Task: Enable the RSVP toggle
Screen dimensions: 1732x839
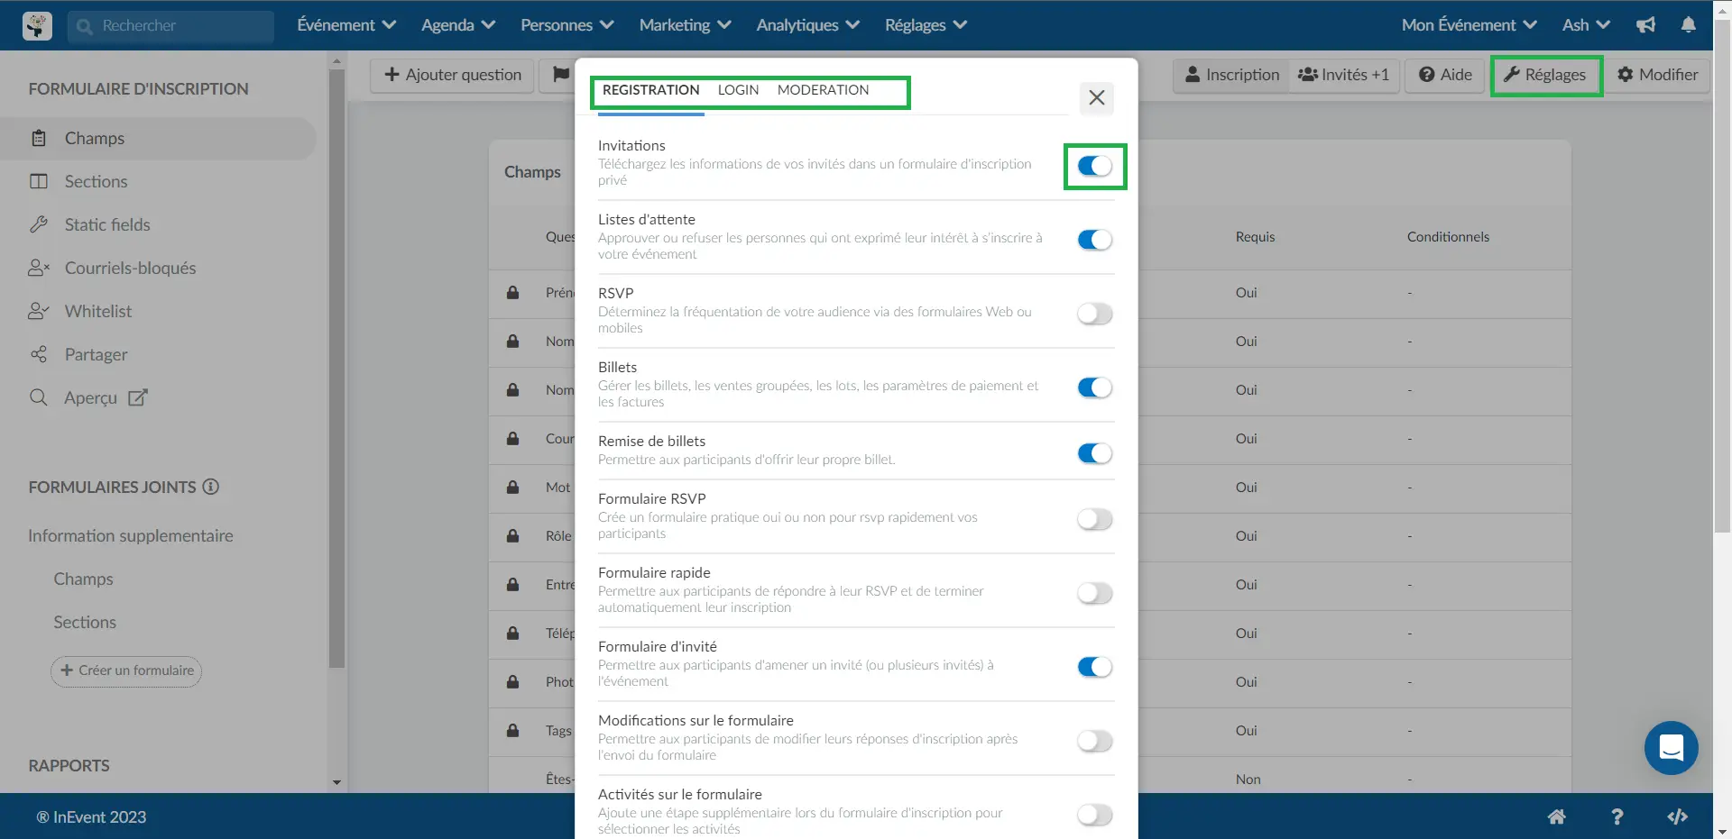Action: pyautogui.click(x=1095, y=314)
